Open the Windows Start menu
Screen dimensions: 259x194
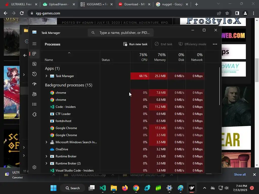[53, 188]
